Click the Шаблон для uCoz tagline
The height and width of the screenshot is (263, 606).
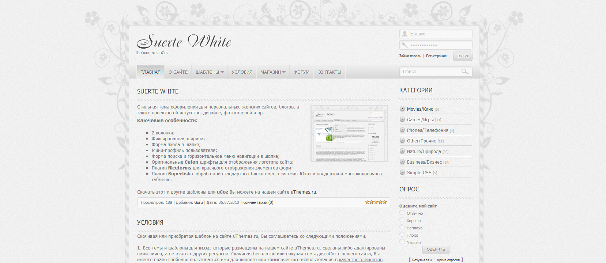(x=152, y=53)
